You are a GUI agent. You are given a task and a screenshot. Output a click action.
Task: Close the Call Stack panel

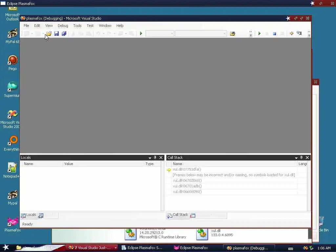(x=307, y=157)
